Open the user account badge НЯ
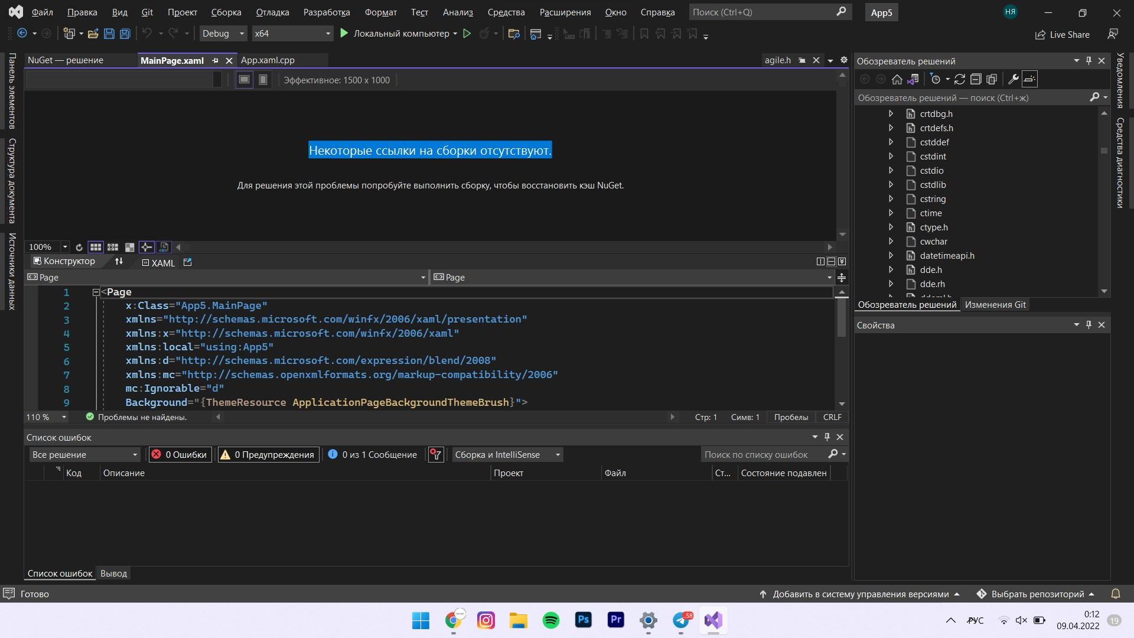 1011,12
